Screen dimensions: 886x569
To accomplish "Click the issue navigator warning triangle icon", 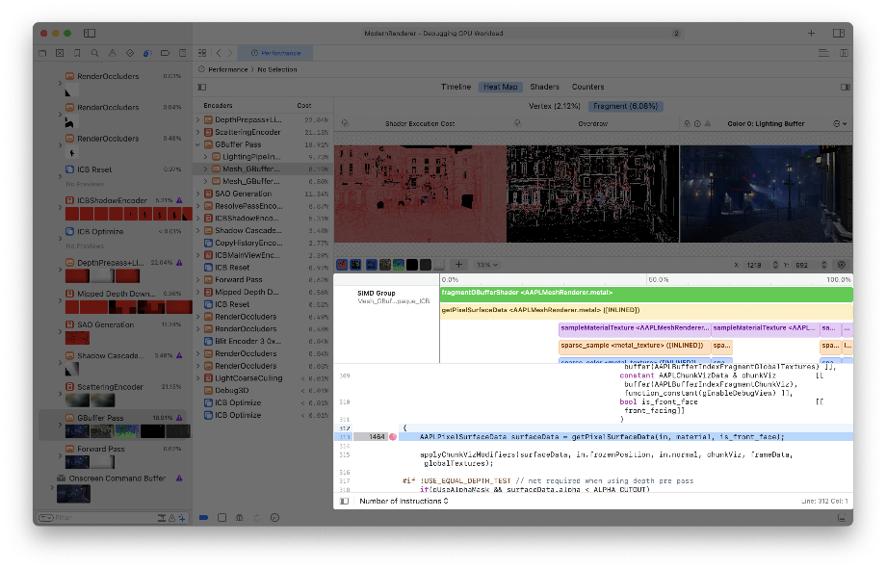I will [113, 53].
